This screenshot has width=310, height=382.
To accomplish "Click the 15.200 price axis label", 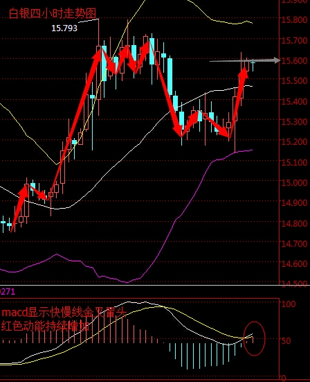I will tap(294, 141).
